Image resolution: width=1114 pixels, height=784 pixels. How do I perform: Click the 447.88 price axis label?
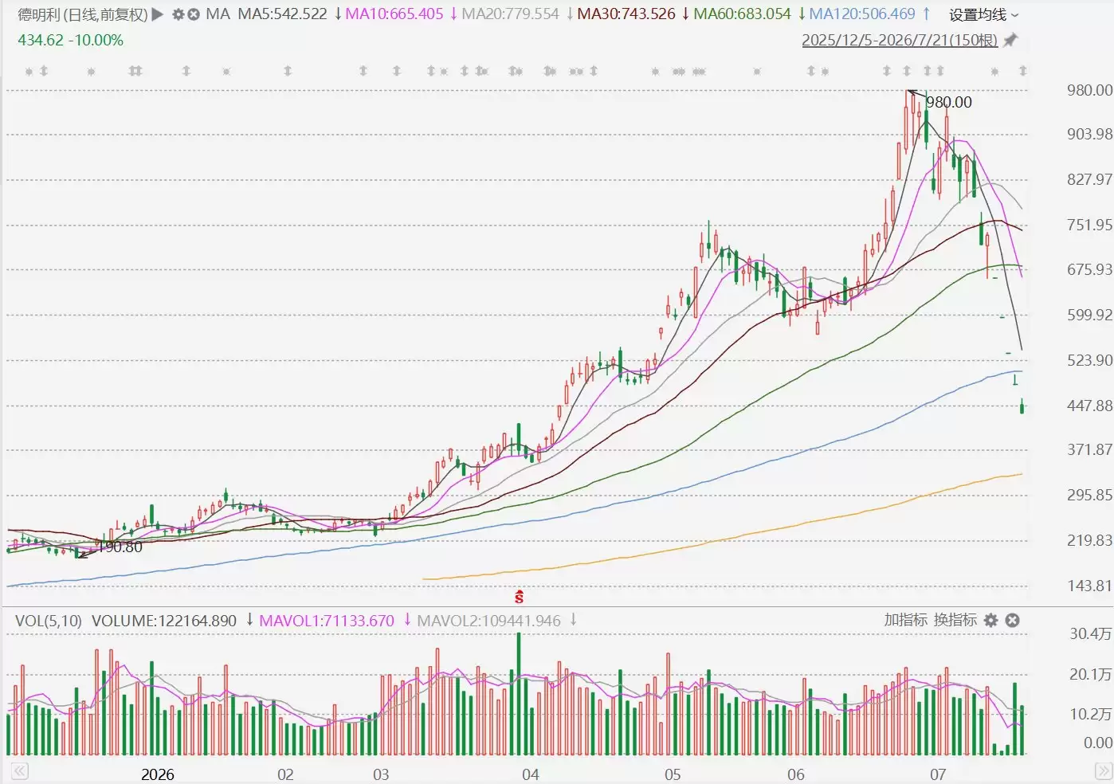(1090, 406)
